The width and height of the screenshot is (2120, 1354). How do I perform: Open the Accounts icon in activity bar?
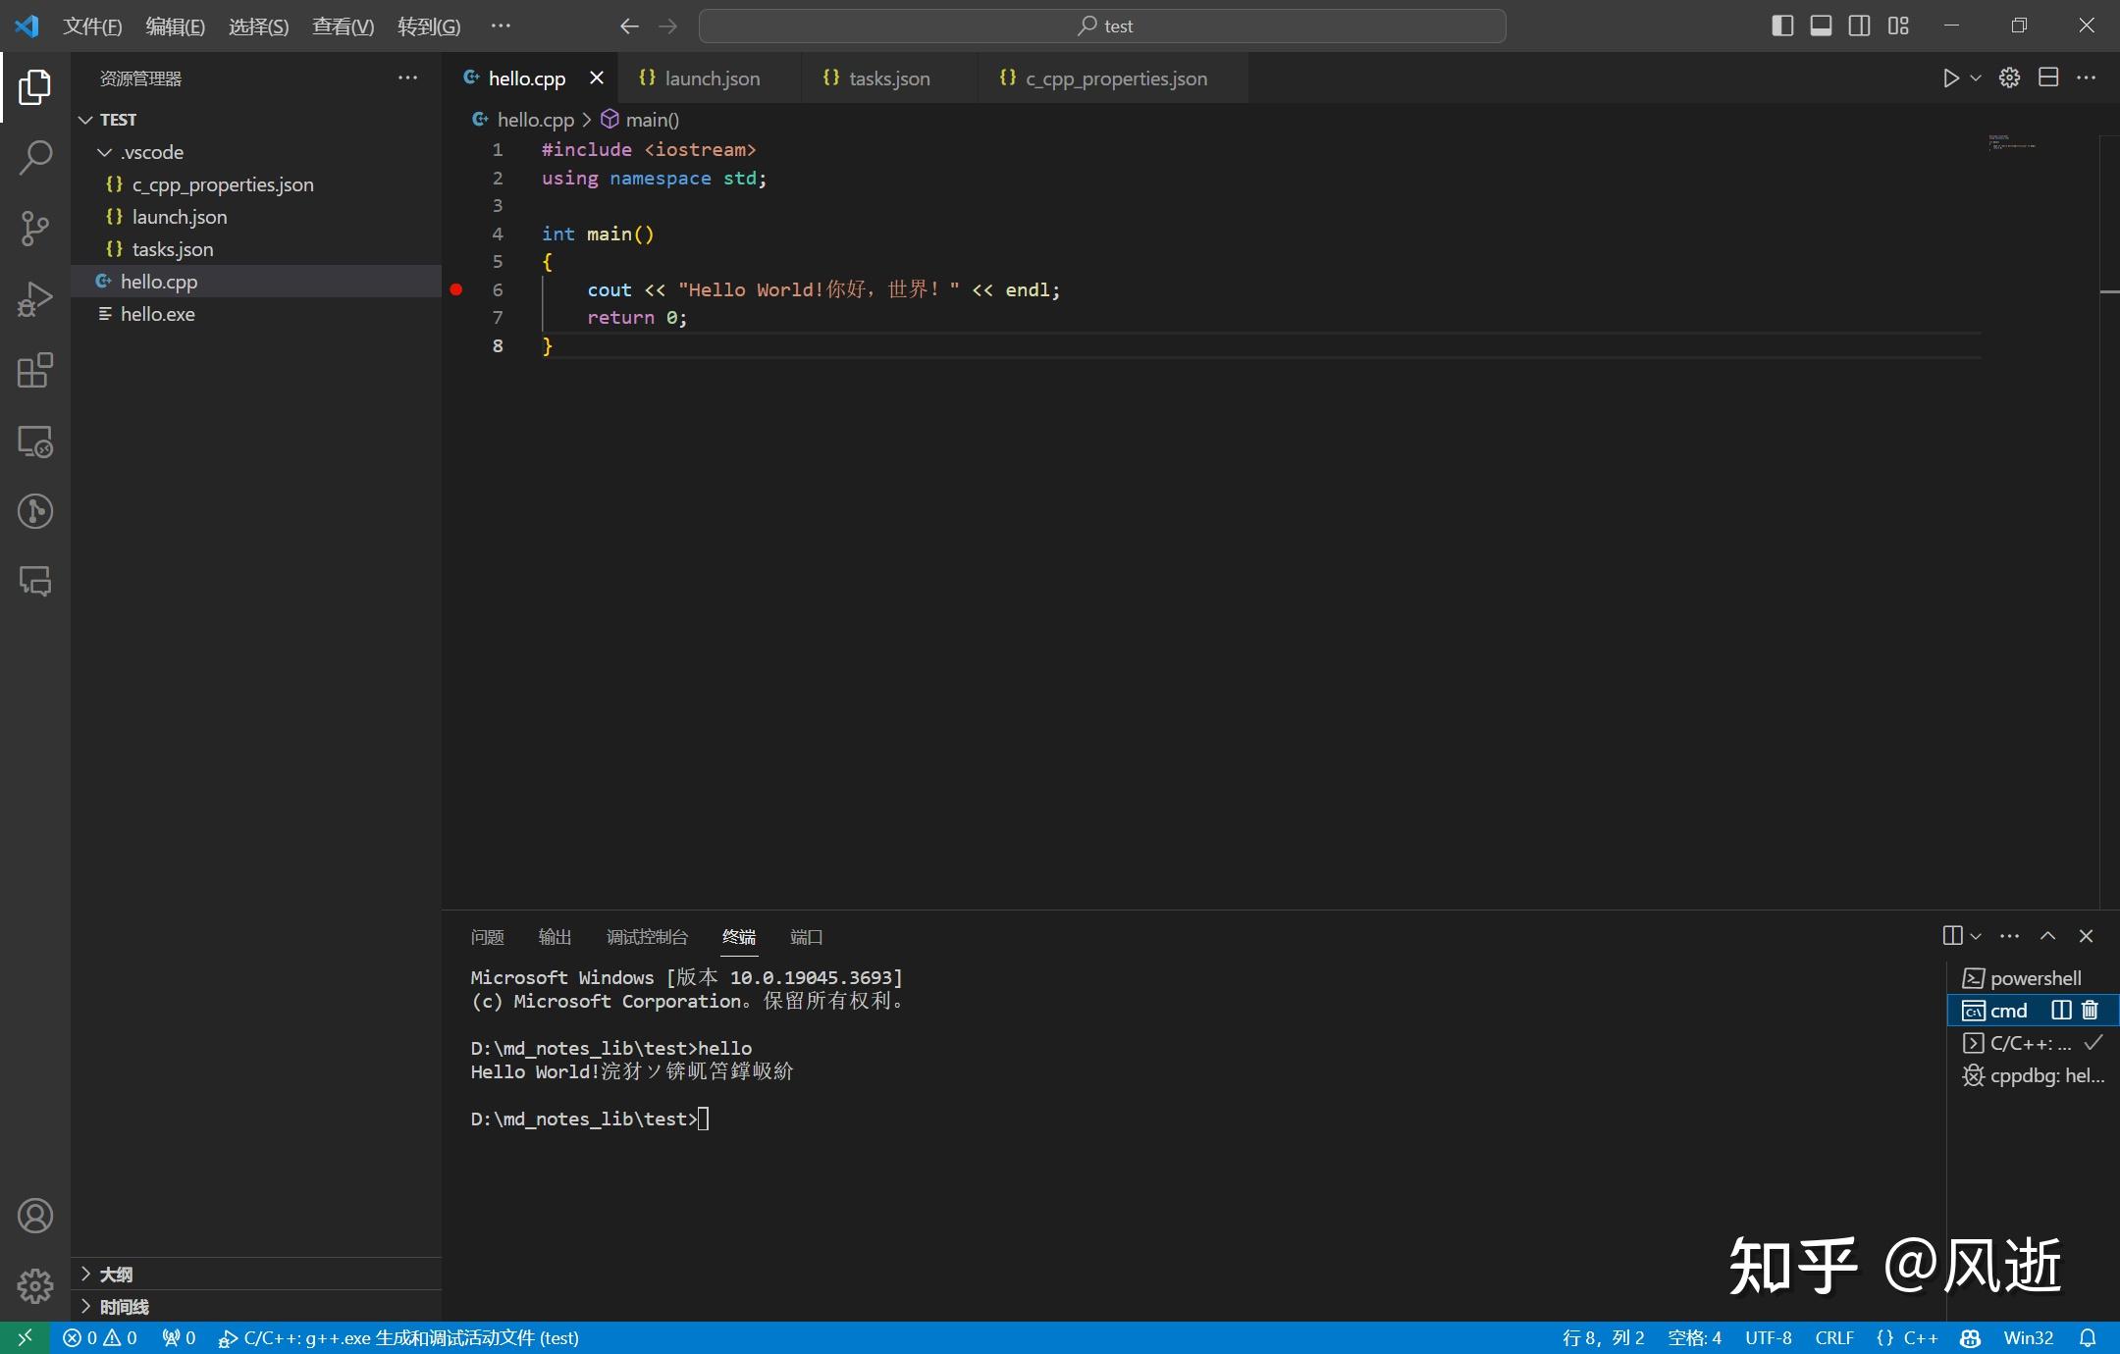35,1215
